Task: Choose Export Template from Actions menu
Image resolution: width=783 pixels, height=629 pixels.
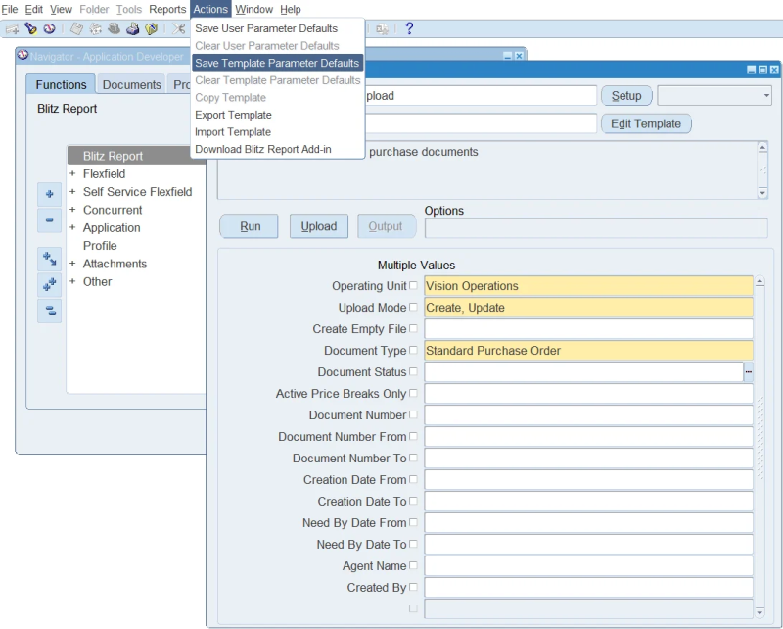Action: pos(233,115)
